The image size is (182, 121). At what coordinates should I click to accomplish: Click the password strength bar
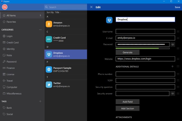pos(143,48)
